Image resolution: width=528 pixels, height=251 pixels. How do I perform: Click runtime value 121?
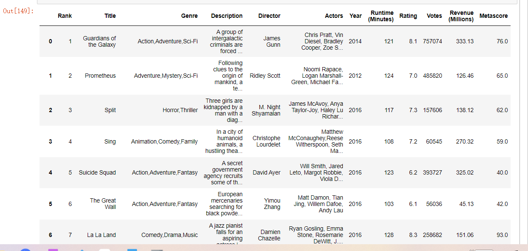click(x=389, y=41)
